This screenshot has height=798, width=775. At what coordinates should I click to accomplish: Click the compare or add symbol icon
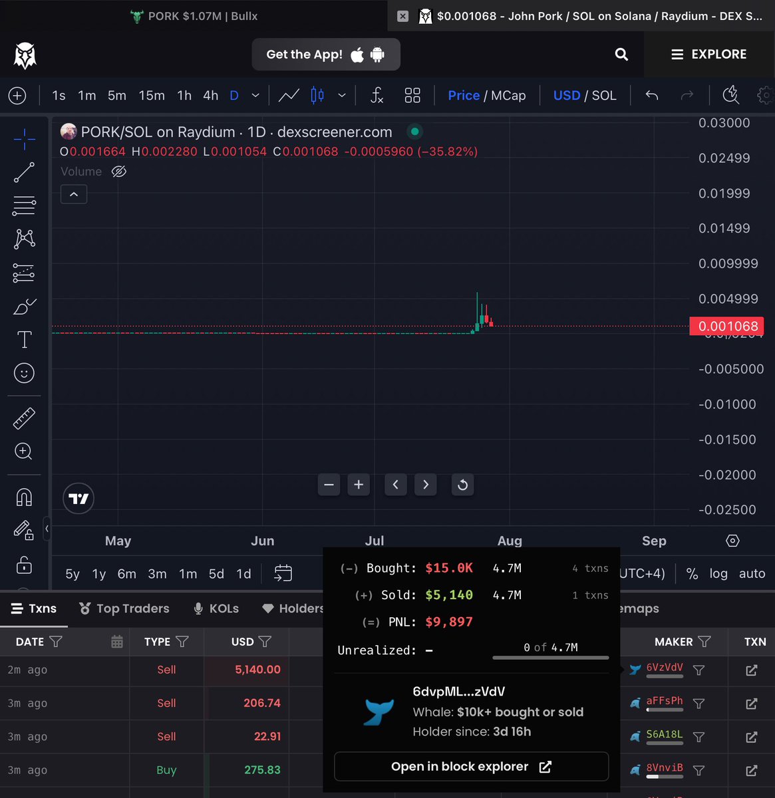click(17, 96)
